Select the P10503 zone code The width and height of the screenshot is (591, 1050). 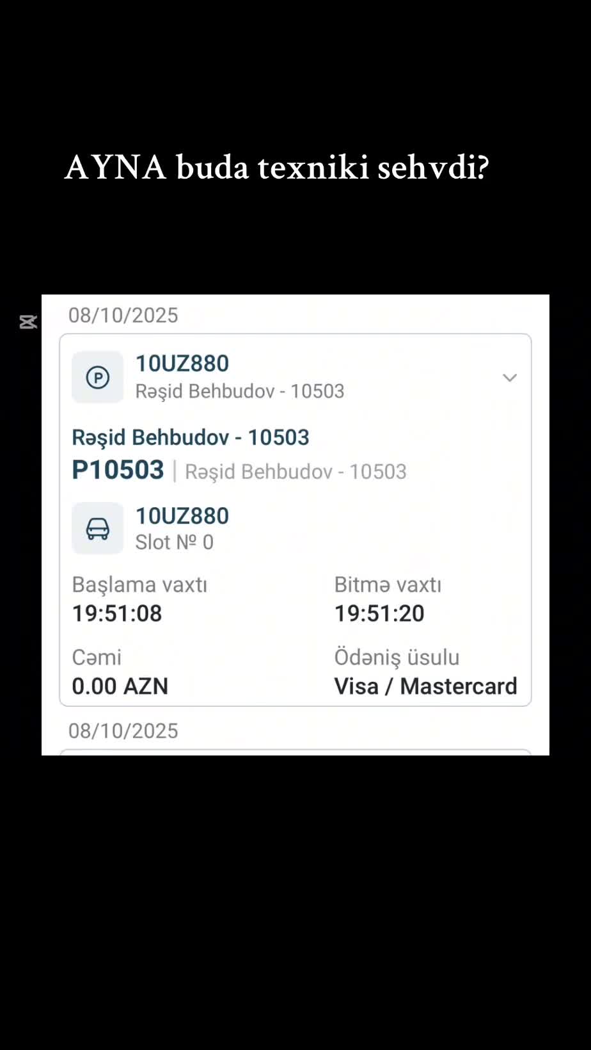[x=118, y=470]
